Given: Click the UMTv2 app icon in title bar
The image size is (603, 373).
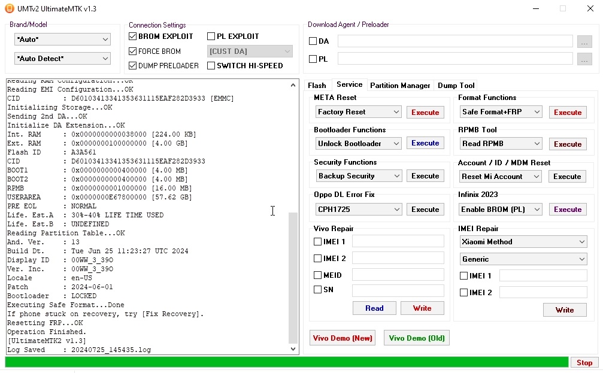Looking at the screenshot, I should click(x=9, y=8).
